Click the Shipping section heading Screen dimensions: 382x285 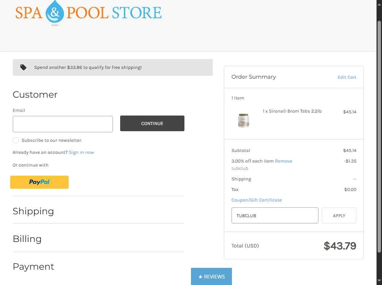point(33,211)
